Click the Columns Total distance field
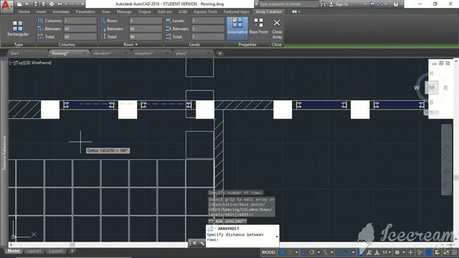The width and height of the screenshot is (459, 258). click(80, 37)
